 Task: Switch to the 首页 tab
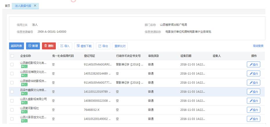[7, 6]
